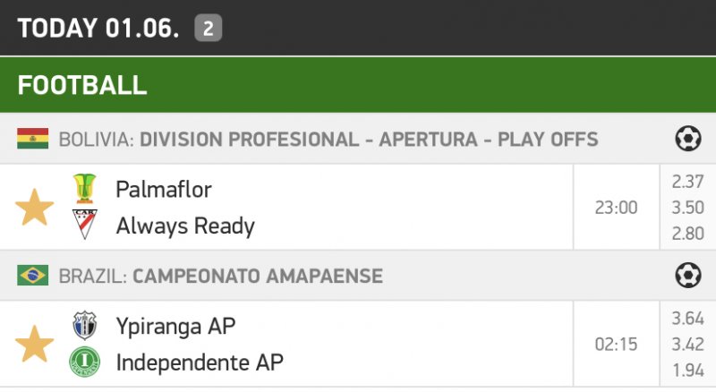Select draw odds 3.50 in Palmaflor match
Viewport: 716px width, 392px height.
pos(687,208)
